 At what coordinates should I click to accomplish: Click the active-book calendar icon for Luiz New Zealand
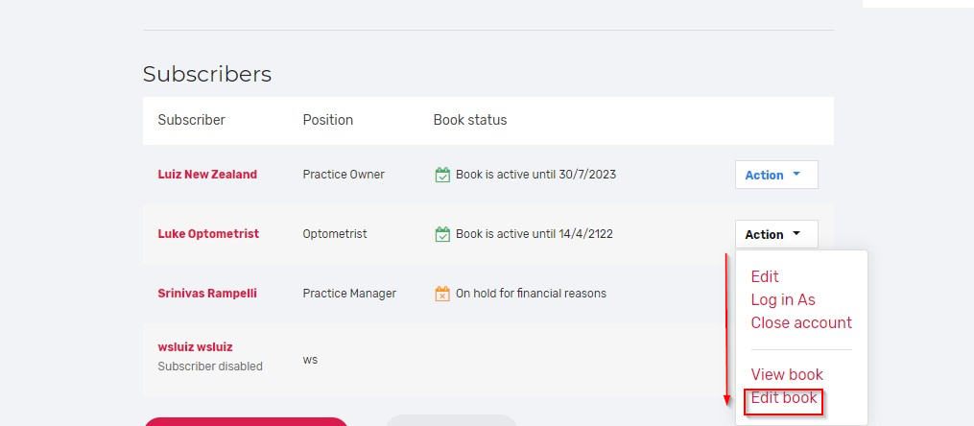442,175
